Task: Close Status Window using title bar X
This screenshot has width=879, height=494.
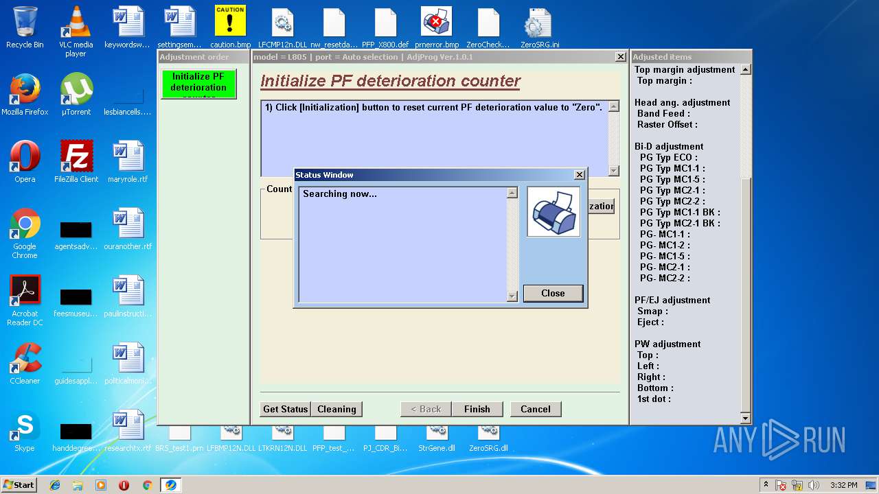Action: point(580,175)
